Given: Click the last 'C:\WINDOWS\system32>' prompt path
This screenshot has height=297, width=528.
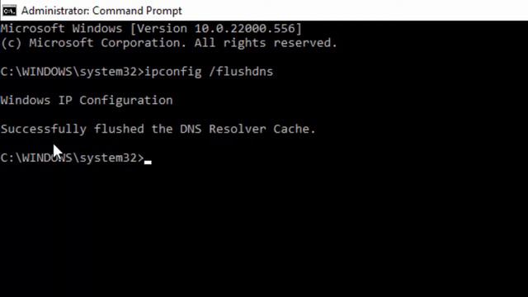Looking at the screenshot, I should (x=73, y=158).
